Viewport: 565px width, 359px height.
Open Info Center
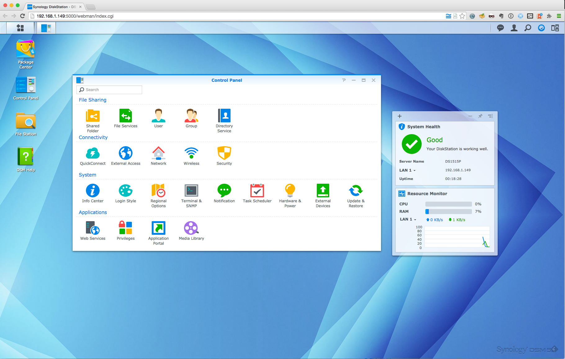(x=93, y=193)
